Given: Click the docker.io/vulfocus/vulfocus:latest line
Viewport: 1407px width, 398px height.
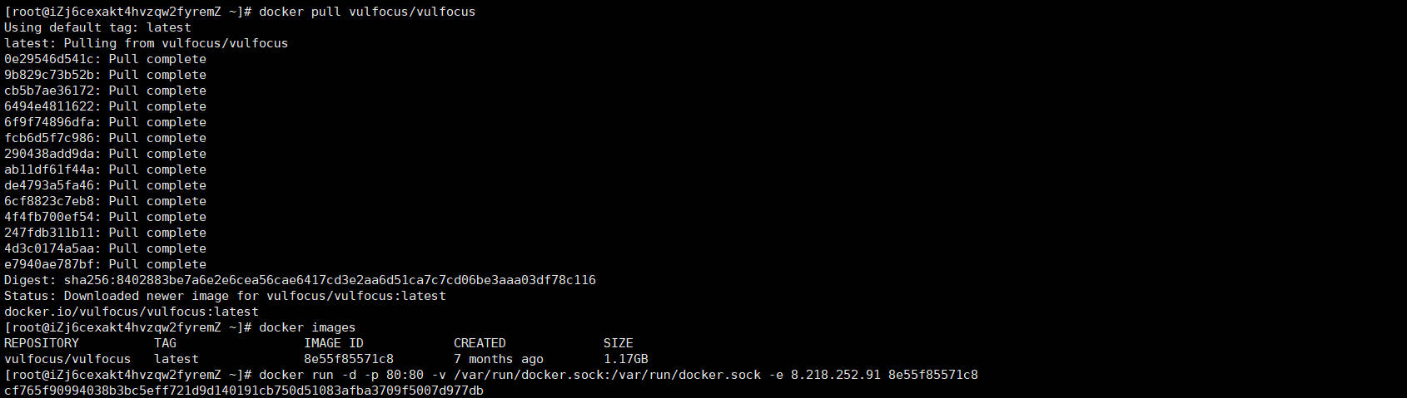Looking at the screenshot, I should [132, 312].
